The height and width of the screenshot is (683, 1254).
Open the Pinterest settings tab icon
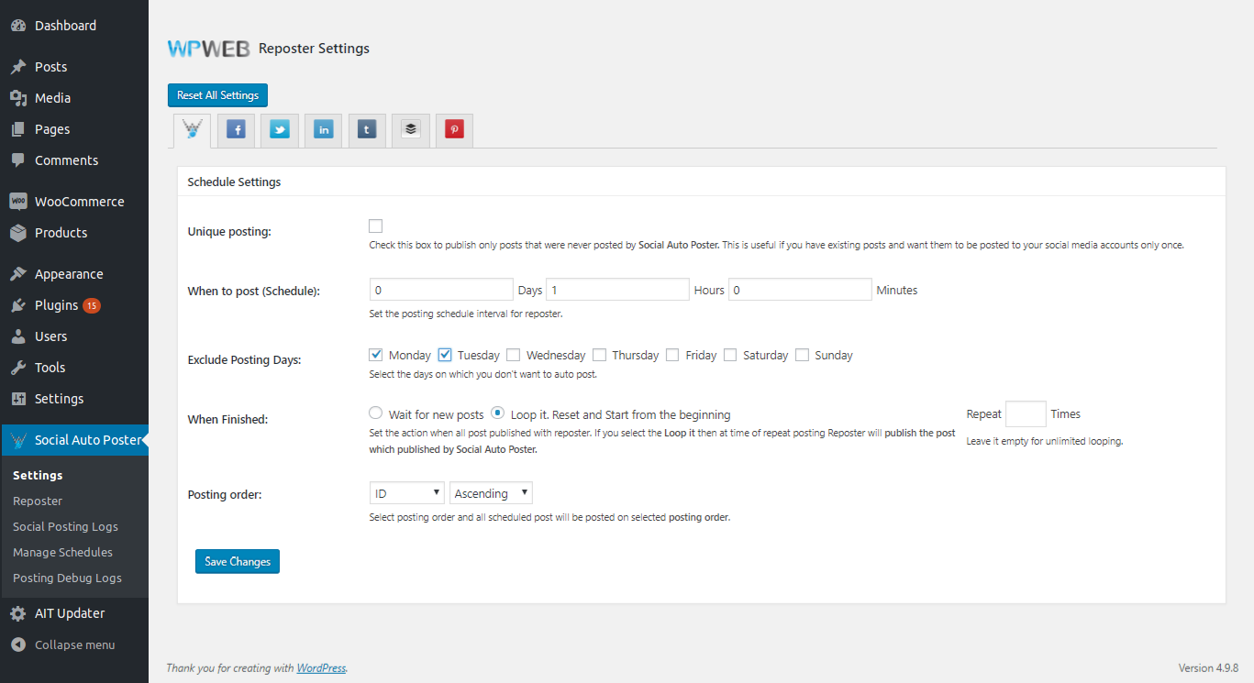click(x=454, y=130)
